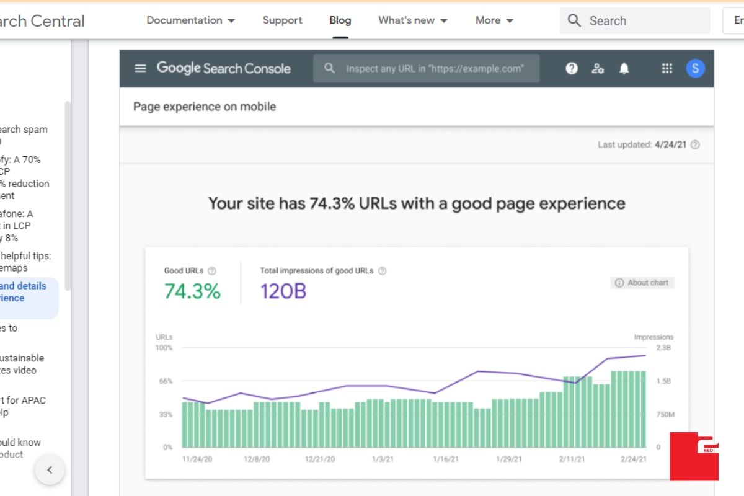The image size is (744, 496).
Task: Click the 100% URLs axis label
Action: (164, 348)
